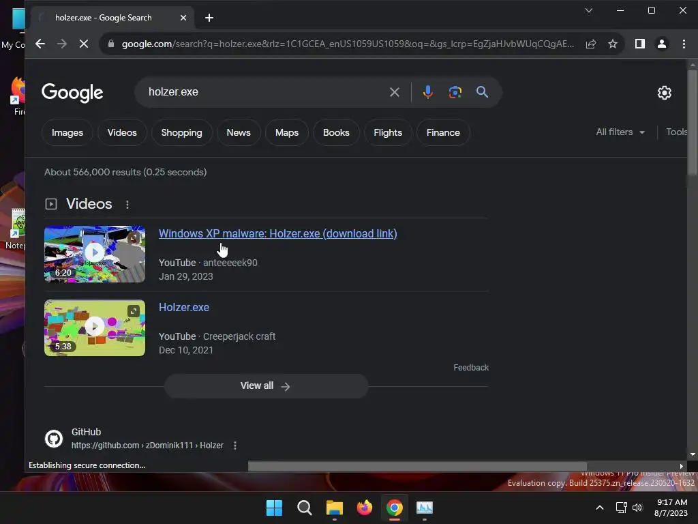This screenshot has height=524, width=698.
Task: Switch to Finance results
Action: (443, 132)
